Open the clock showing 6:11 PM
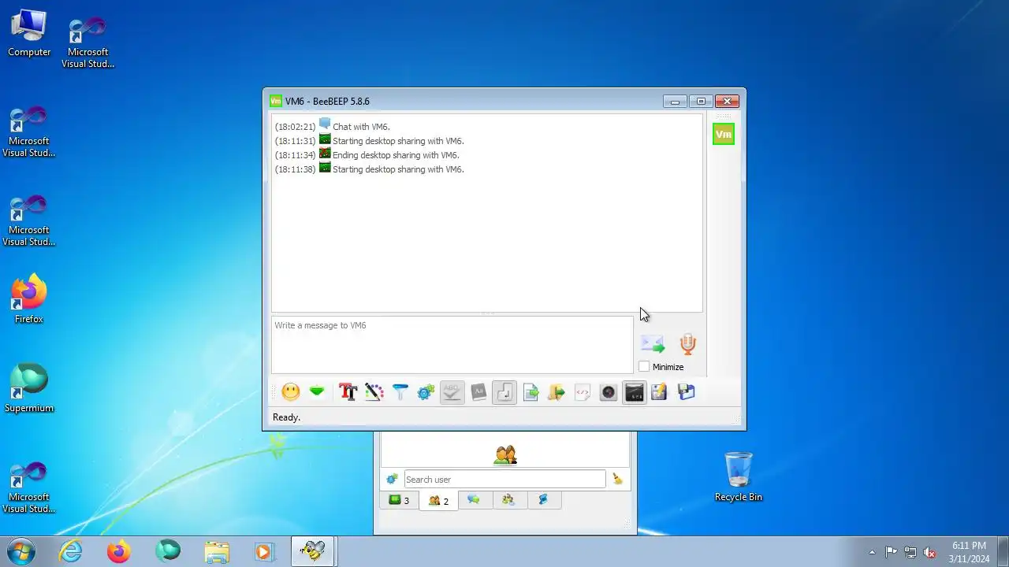The image size is (1009, 567). click(x=969, y=552)
